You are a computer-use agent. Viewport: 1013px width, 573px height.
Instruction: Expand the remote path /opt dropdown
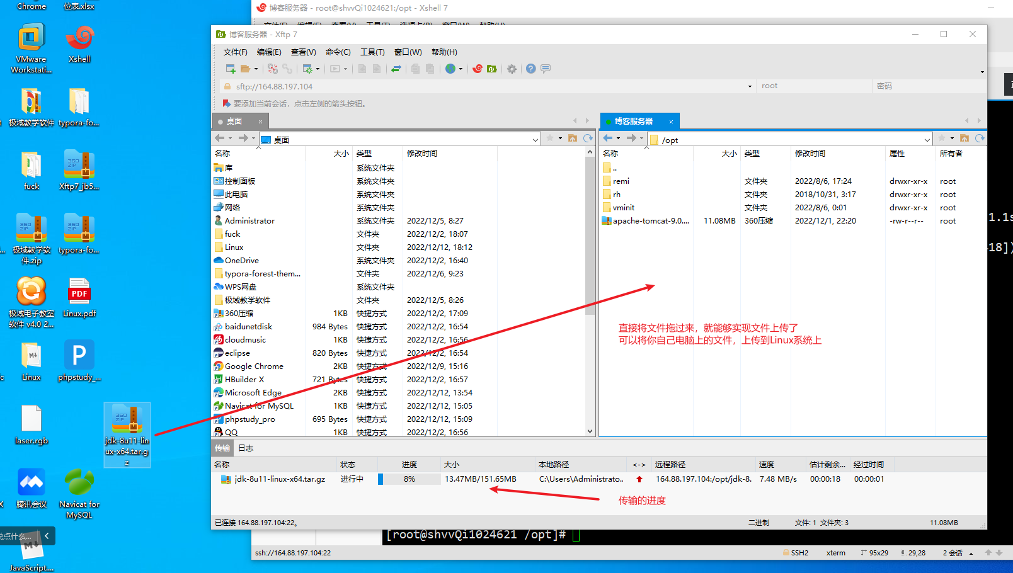tap(927, 140)
